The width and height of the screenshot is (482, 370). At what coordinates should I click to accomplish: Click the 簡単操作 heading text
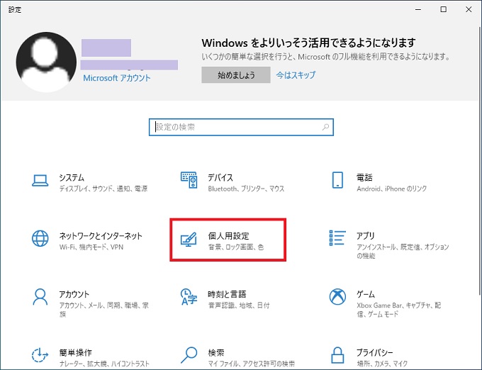coord(75,353)
